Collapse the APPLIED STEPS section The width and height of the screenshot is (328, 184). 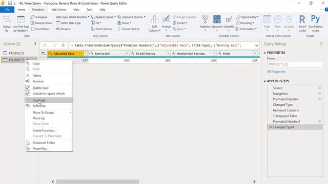tap(264, 81)
